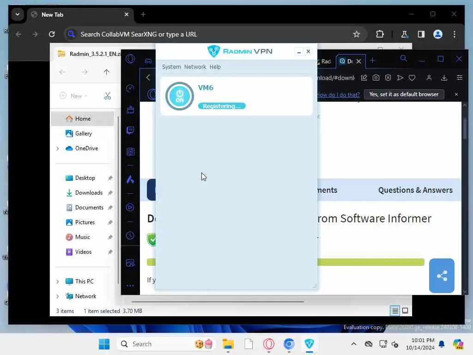The width and height of the screenshot is (473, 355).
Task: Open the Chrome three-dot menu
Action: coord(455,34)
